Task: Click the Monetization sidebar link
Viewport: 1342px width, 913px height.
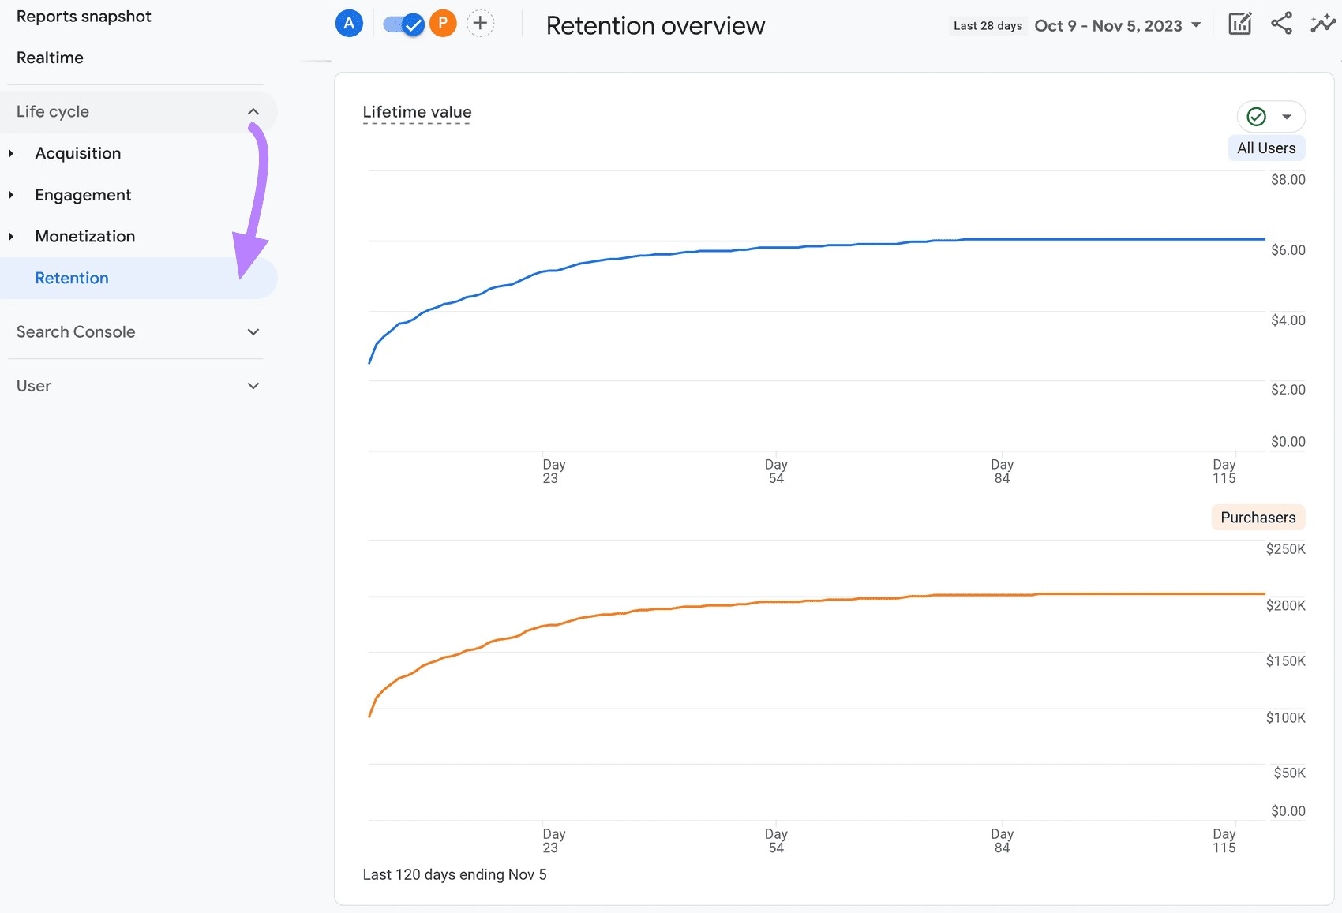Action: [x=84, y=236]
